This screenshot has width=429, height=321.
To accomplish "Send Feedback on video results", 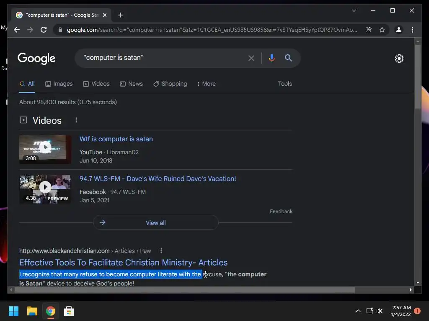I will pos(281,211).
